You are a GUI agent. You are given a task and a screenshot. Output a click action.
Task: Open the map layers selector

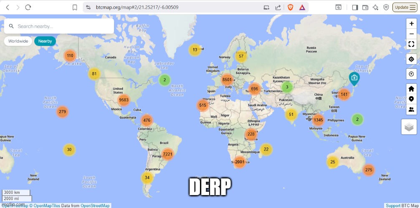(x=409, y=127)
